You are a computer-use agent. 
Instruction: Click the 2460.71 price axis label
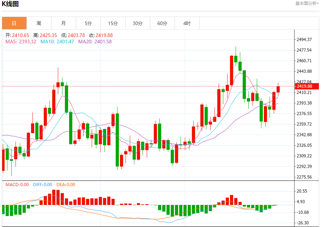coord(304,61)
